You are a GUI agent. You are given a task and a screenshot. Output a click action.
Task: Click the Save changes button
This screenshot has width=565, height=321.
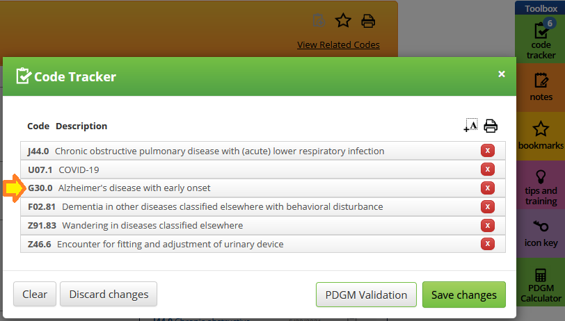[463, 295]
